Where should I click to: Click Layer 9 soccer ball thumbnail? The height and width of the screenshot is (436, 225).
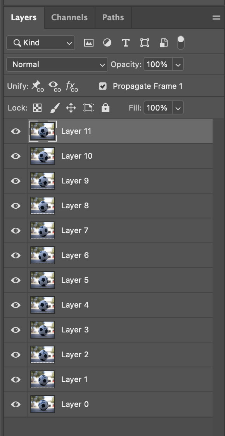pyautogui.click(x=43, y=181)
